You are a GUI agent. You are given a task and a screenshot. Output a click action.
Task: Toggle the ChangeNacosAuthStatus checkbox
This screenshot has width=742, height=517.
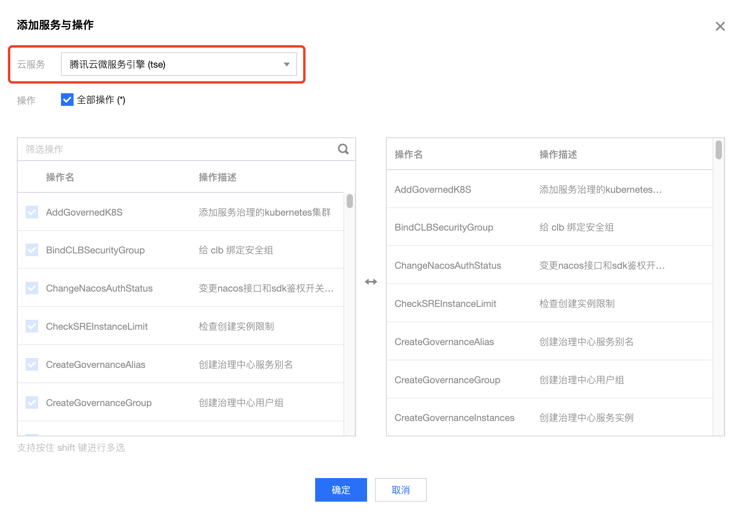(x=32, y=288)
